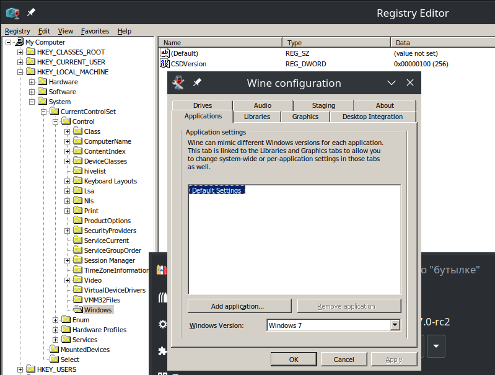Collapse the My Computer tree node
This screenshot has width=495, height=375.
click(x=8, y=42)
